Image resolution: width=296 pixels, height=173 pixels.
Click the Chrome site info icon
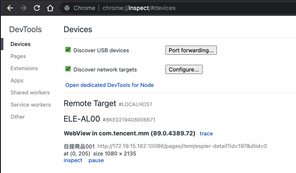[67, 8]
